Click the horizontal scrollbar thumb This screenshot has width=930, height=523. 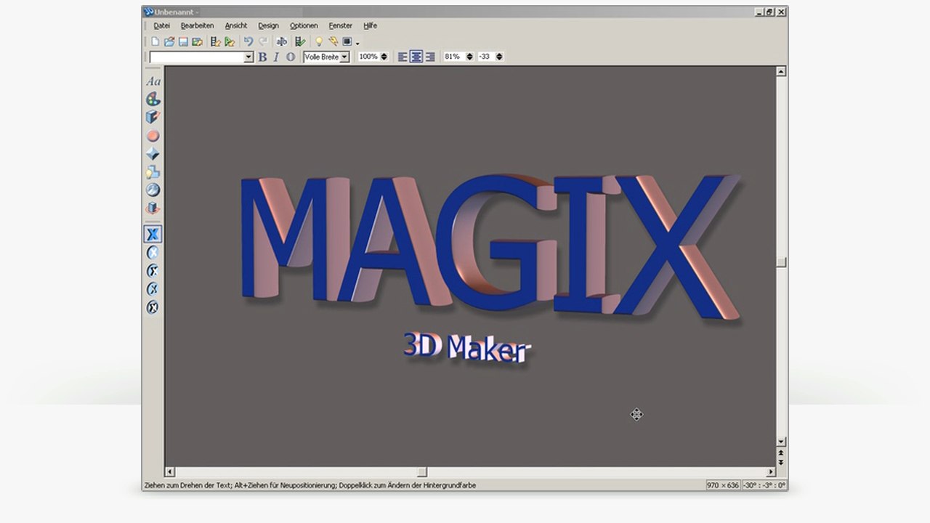[x=421, y=472]
